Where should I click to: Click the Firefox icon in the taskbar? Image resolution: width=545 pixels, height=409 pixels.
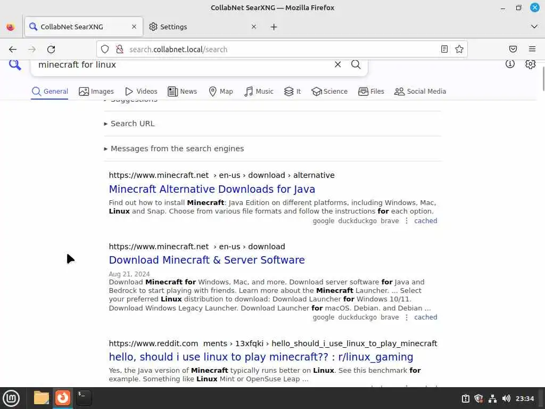(63, 398)
